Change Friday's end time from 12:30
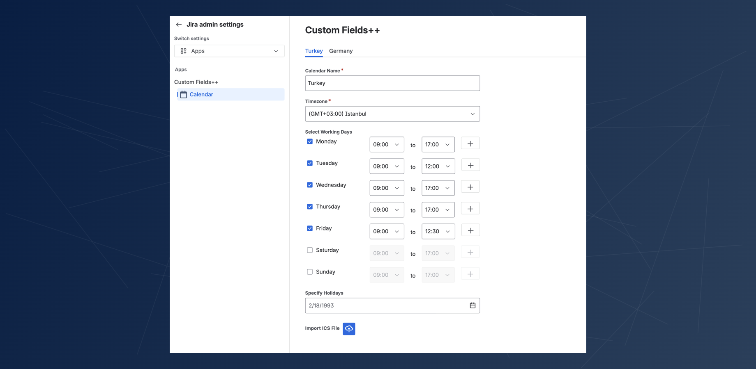The height and width of the screenshot is (369, 756). coord(438,232)
